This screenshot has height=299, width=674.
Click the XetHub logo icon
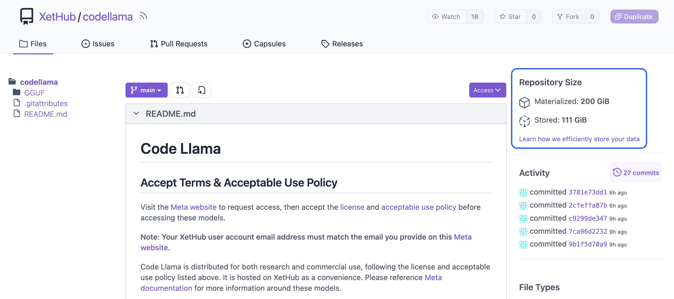pos(27,16)
